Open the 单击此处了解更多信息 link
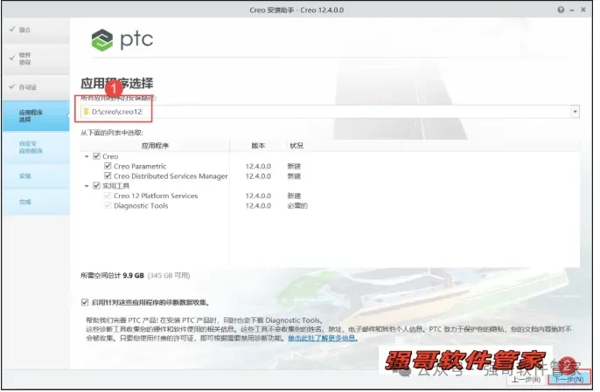The width and height of the screenshot is (600, 392). point(323,339)
